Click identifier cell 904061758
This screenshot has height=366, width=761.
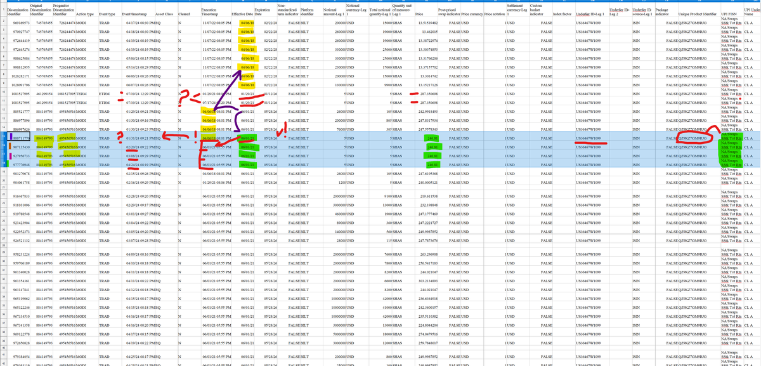pyautogui.click(x=17, y=181)
